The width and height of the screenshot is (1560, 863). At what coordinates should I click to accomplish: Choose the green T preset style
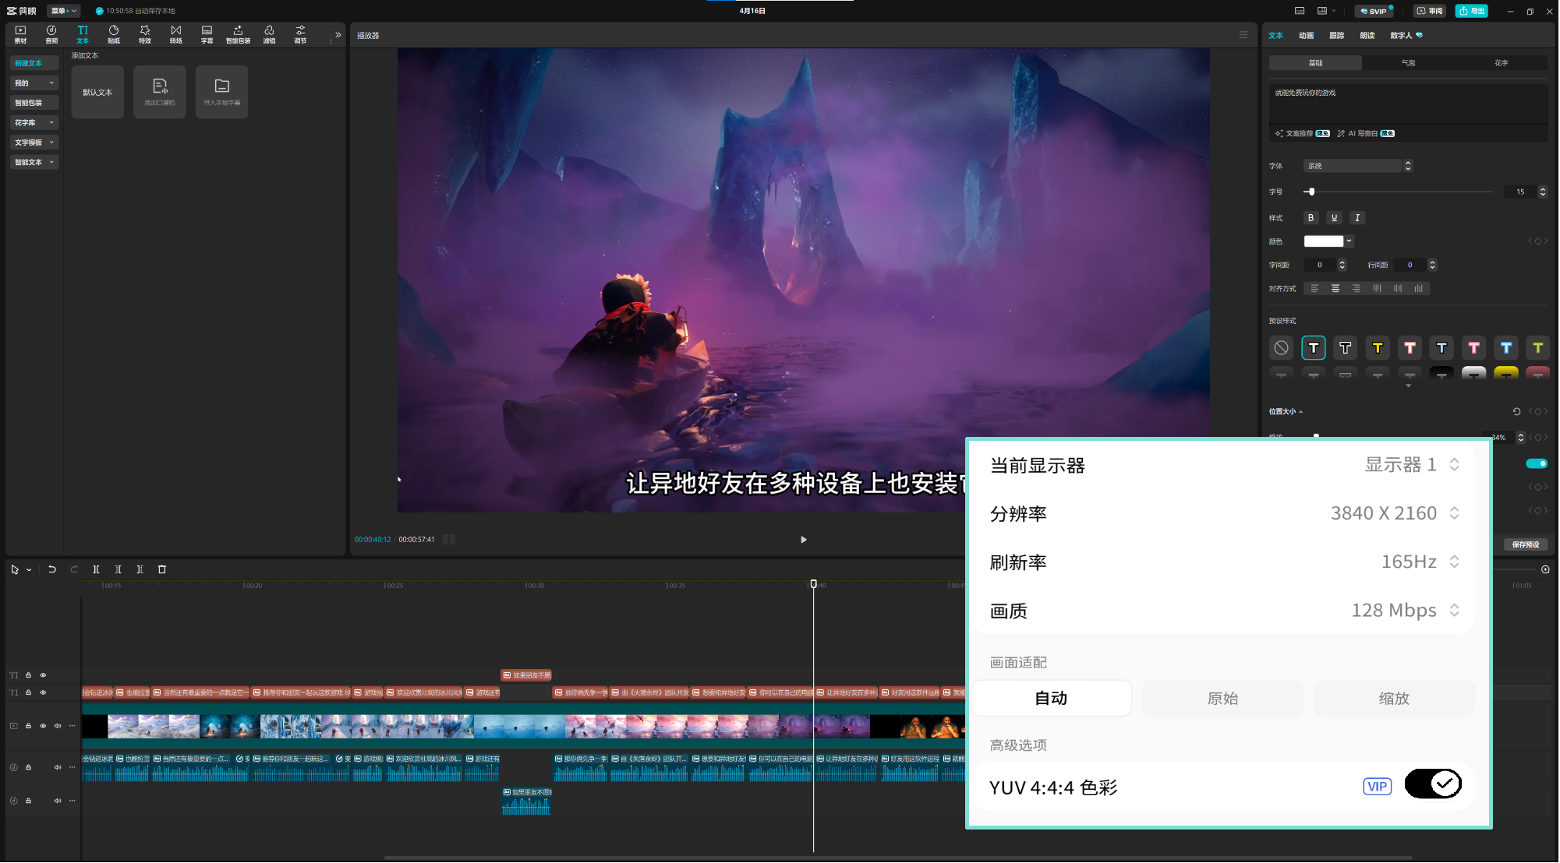click(x=1537, y=348)
